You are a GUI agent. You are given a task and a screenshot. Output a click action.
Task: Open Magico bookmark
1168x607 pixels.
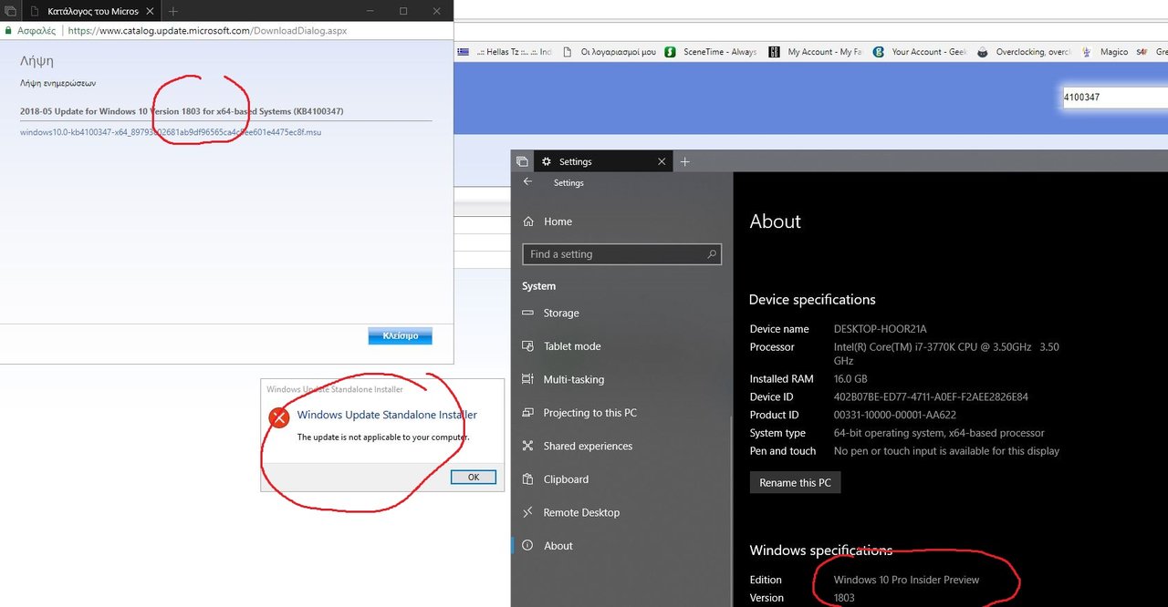point(1105,52)
